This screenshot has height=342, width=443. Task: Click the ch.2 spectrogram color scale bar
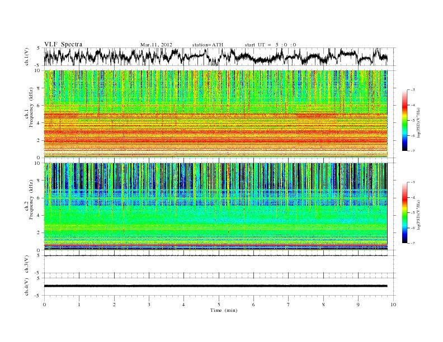coord(404,212)
